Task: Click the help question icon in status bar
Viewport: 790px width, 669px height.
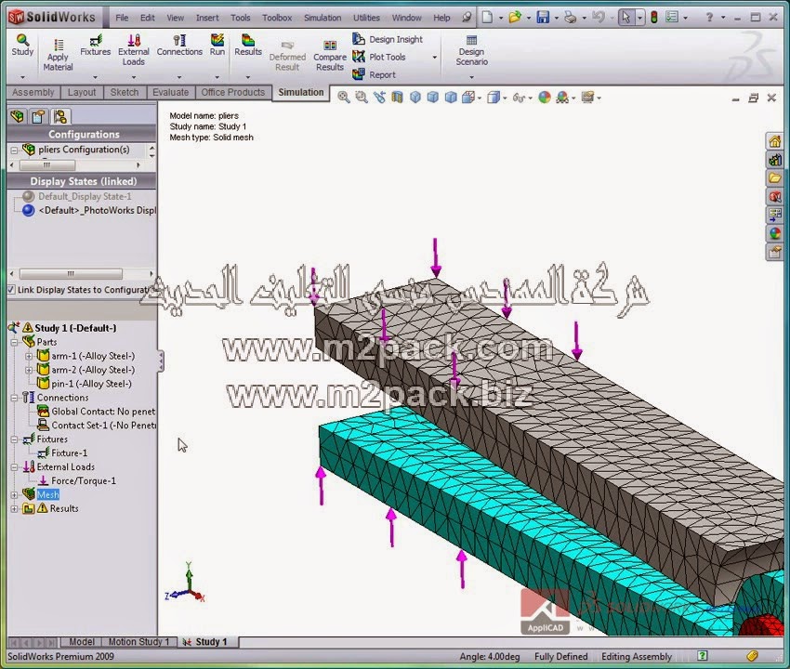Action: [x=702, y=655]
